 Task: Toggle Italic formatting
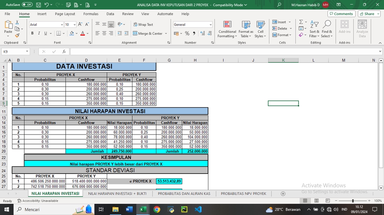tap(39, 33)
